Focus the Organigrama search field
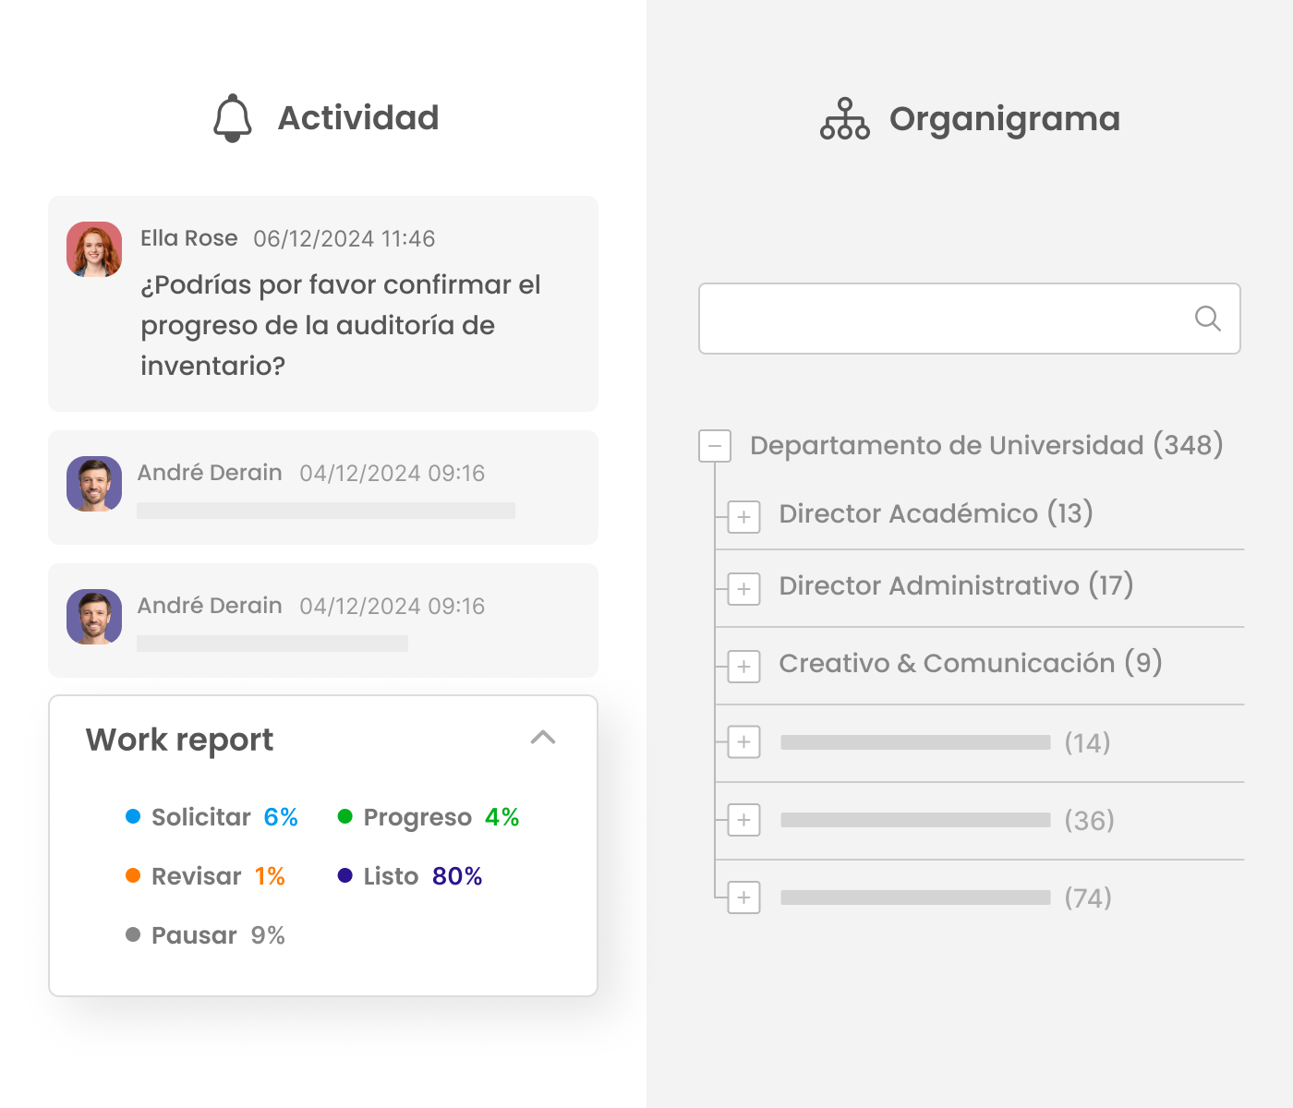 pos(970,319)
